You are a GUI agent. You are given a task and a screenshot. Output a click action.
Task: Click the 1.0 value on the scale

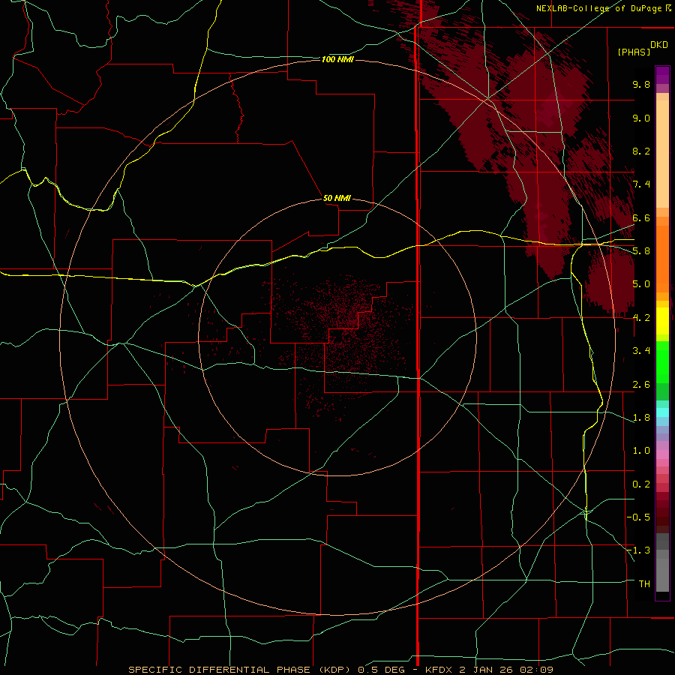641,451
